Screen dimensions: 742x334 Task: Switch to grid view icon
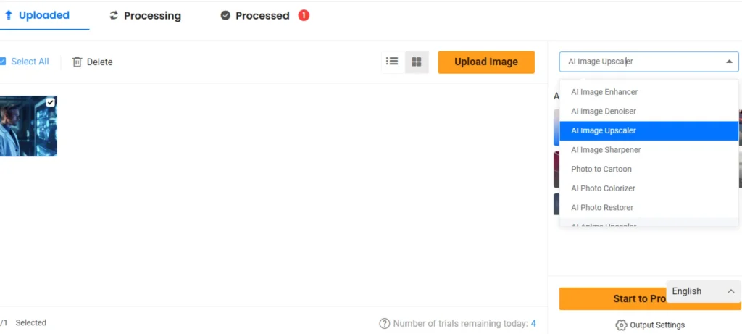(417, 62)
